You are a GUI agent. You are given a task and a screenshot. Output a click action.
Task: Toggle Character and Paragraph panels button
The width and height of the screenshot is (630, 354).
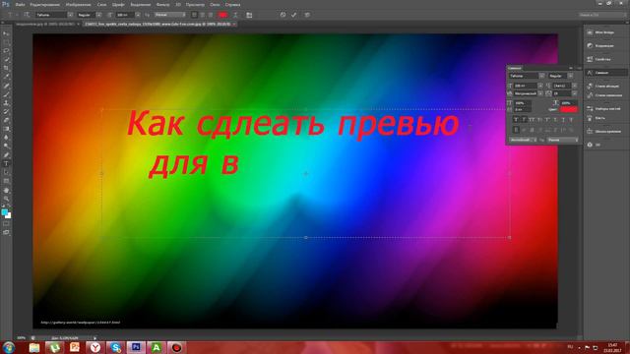pyautogui.click(x=249, y=15)
